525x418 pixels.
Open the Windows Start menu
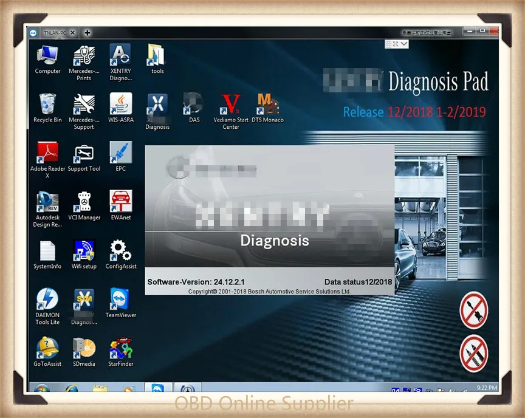44,387
